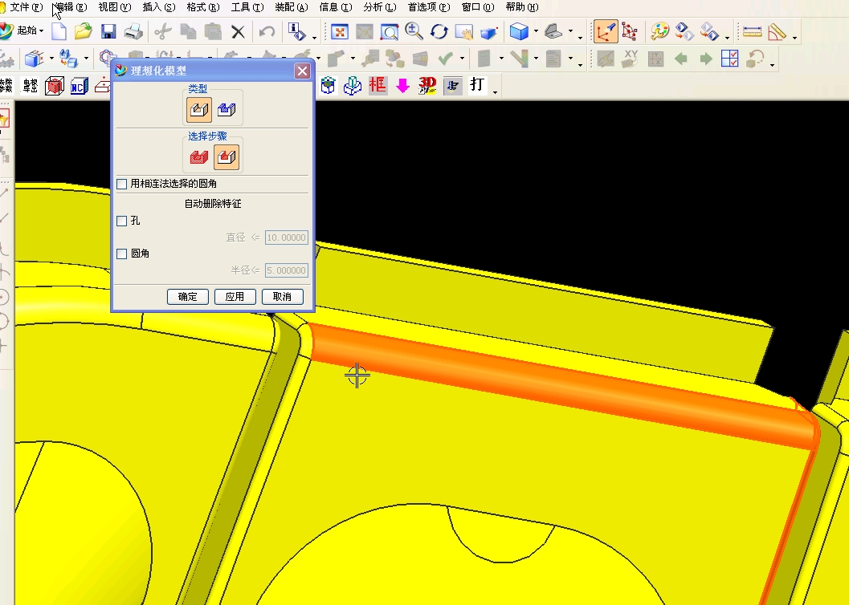Click the 半径 radius value field
The width and height of the screenshot is (849, 605).
287,270
